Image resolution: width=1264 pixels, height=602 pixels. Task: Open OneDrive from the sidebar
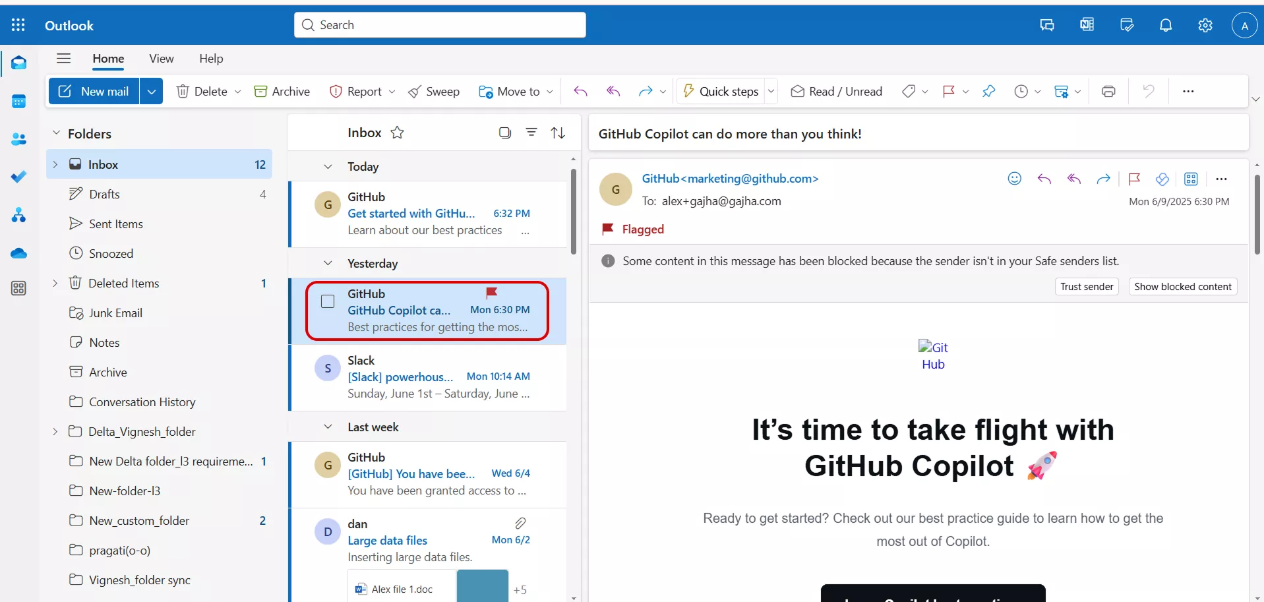coord(18,253)
